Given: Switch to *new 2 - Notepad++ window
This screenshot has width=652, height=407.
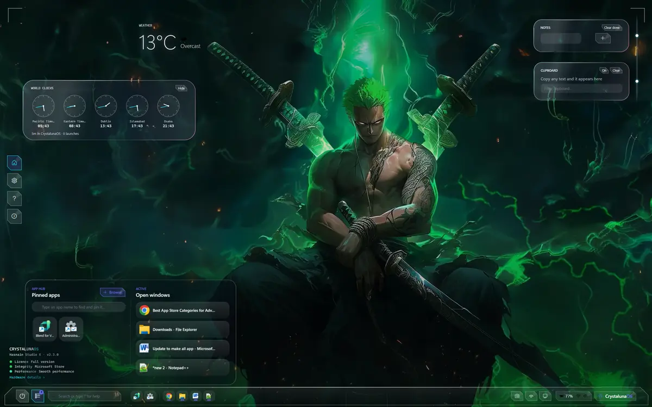Looking at the screenshot, I should tap(183, 367).
